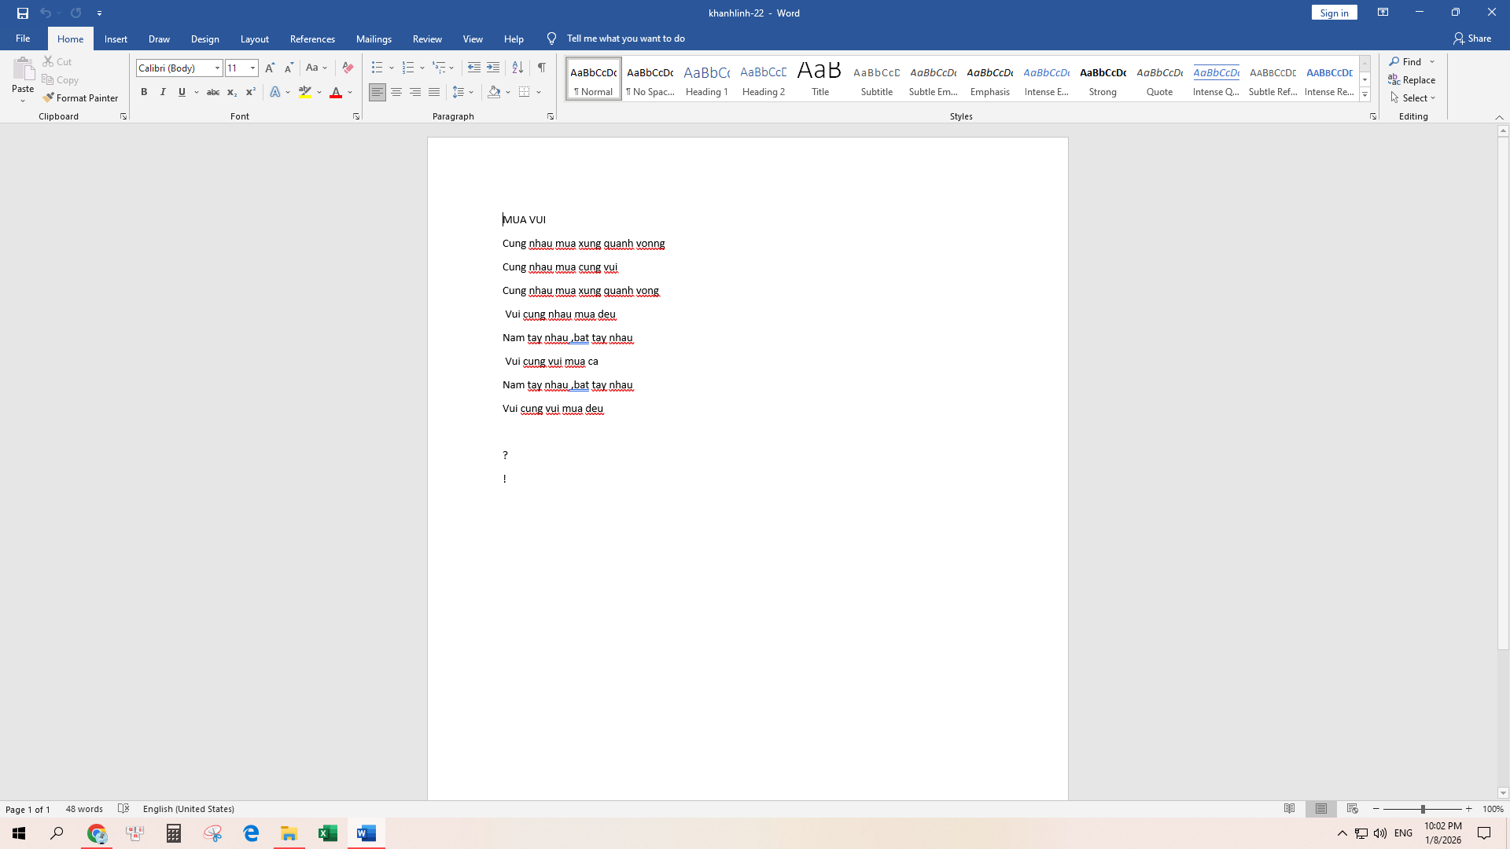Increase the paragraph indent
1510x849 pixels.
pyautogui.click(x=493, y=68)
